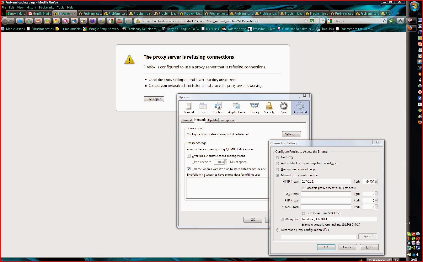423x262 pixels.
Task: Open the Windows Start orb
Action: click(414, 6)
